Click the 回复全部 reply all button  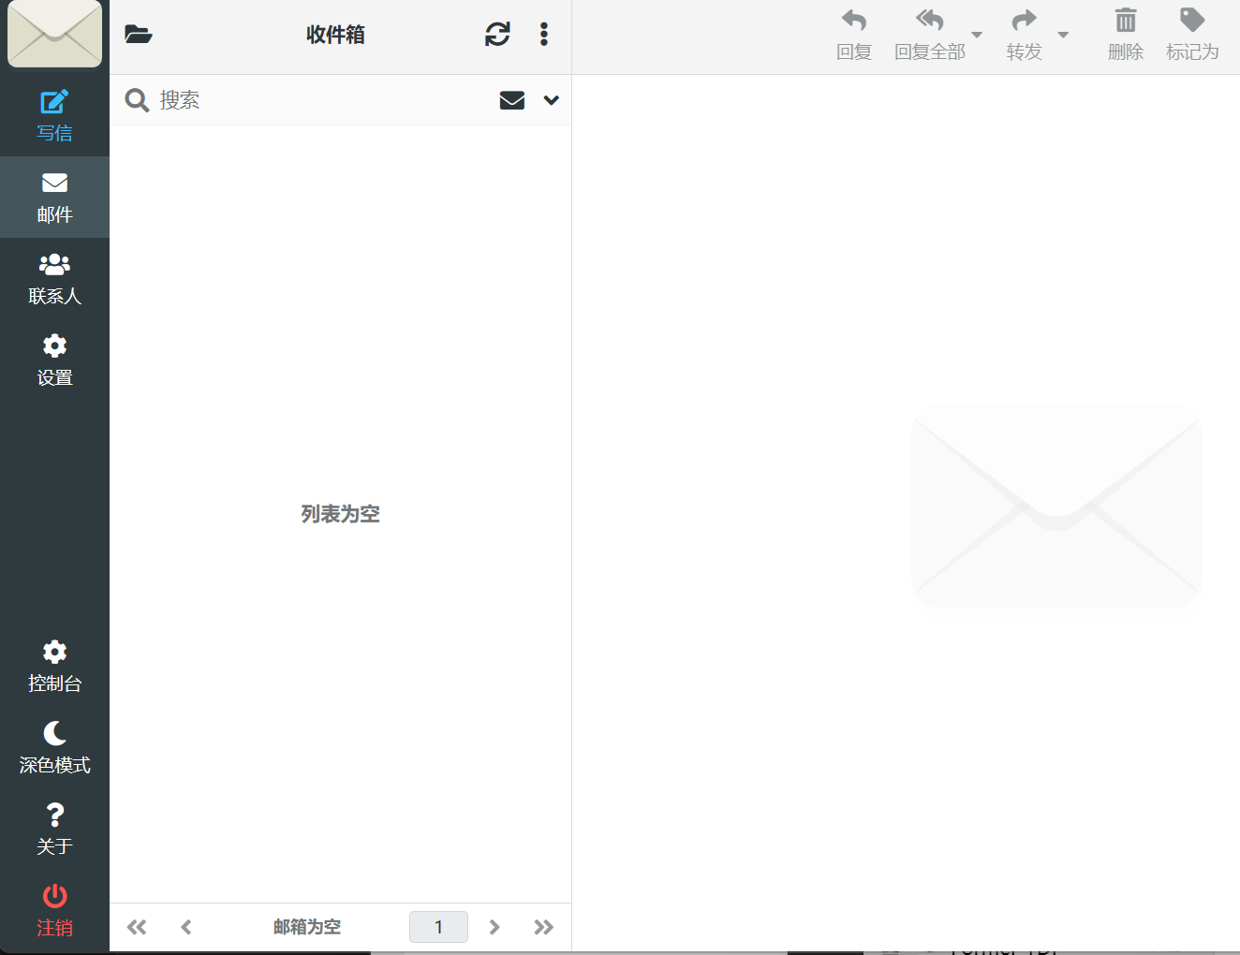click(929, 36)
